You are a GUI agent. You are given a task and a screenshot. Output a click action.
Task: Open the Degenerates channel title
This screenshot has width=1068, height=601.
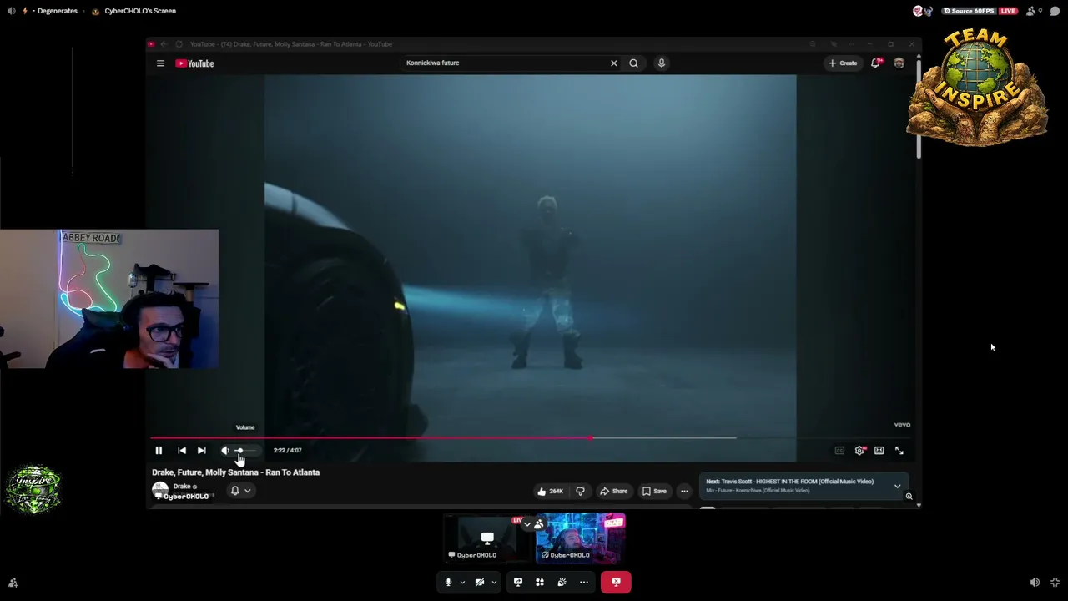(x=58, y=11)
